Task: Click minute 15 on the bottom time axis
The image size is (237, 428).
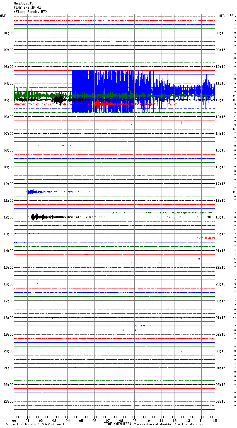Action: (x=215, y=420)
